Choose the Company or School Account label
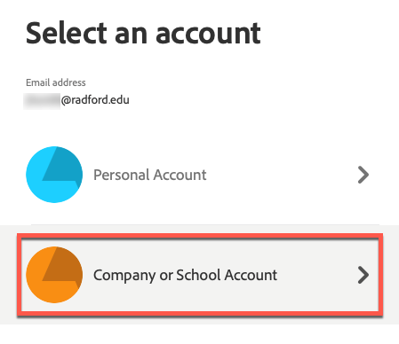The image size is (399, 344). [x=186, y=276]
